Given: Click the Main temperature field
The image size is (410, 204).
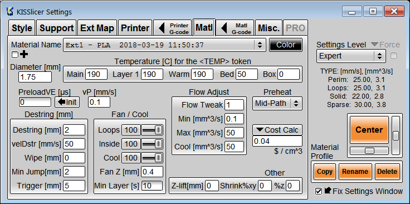Looking at the screenshot, I should click(96, 74).
